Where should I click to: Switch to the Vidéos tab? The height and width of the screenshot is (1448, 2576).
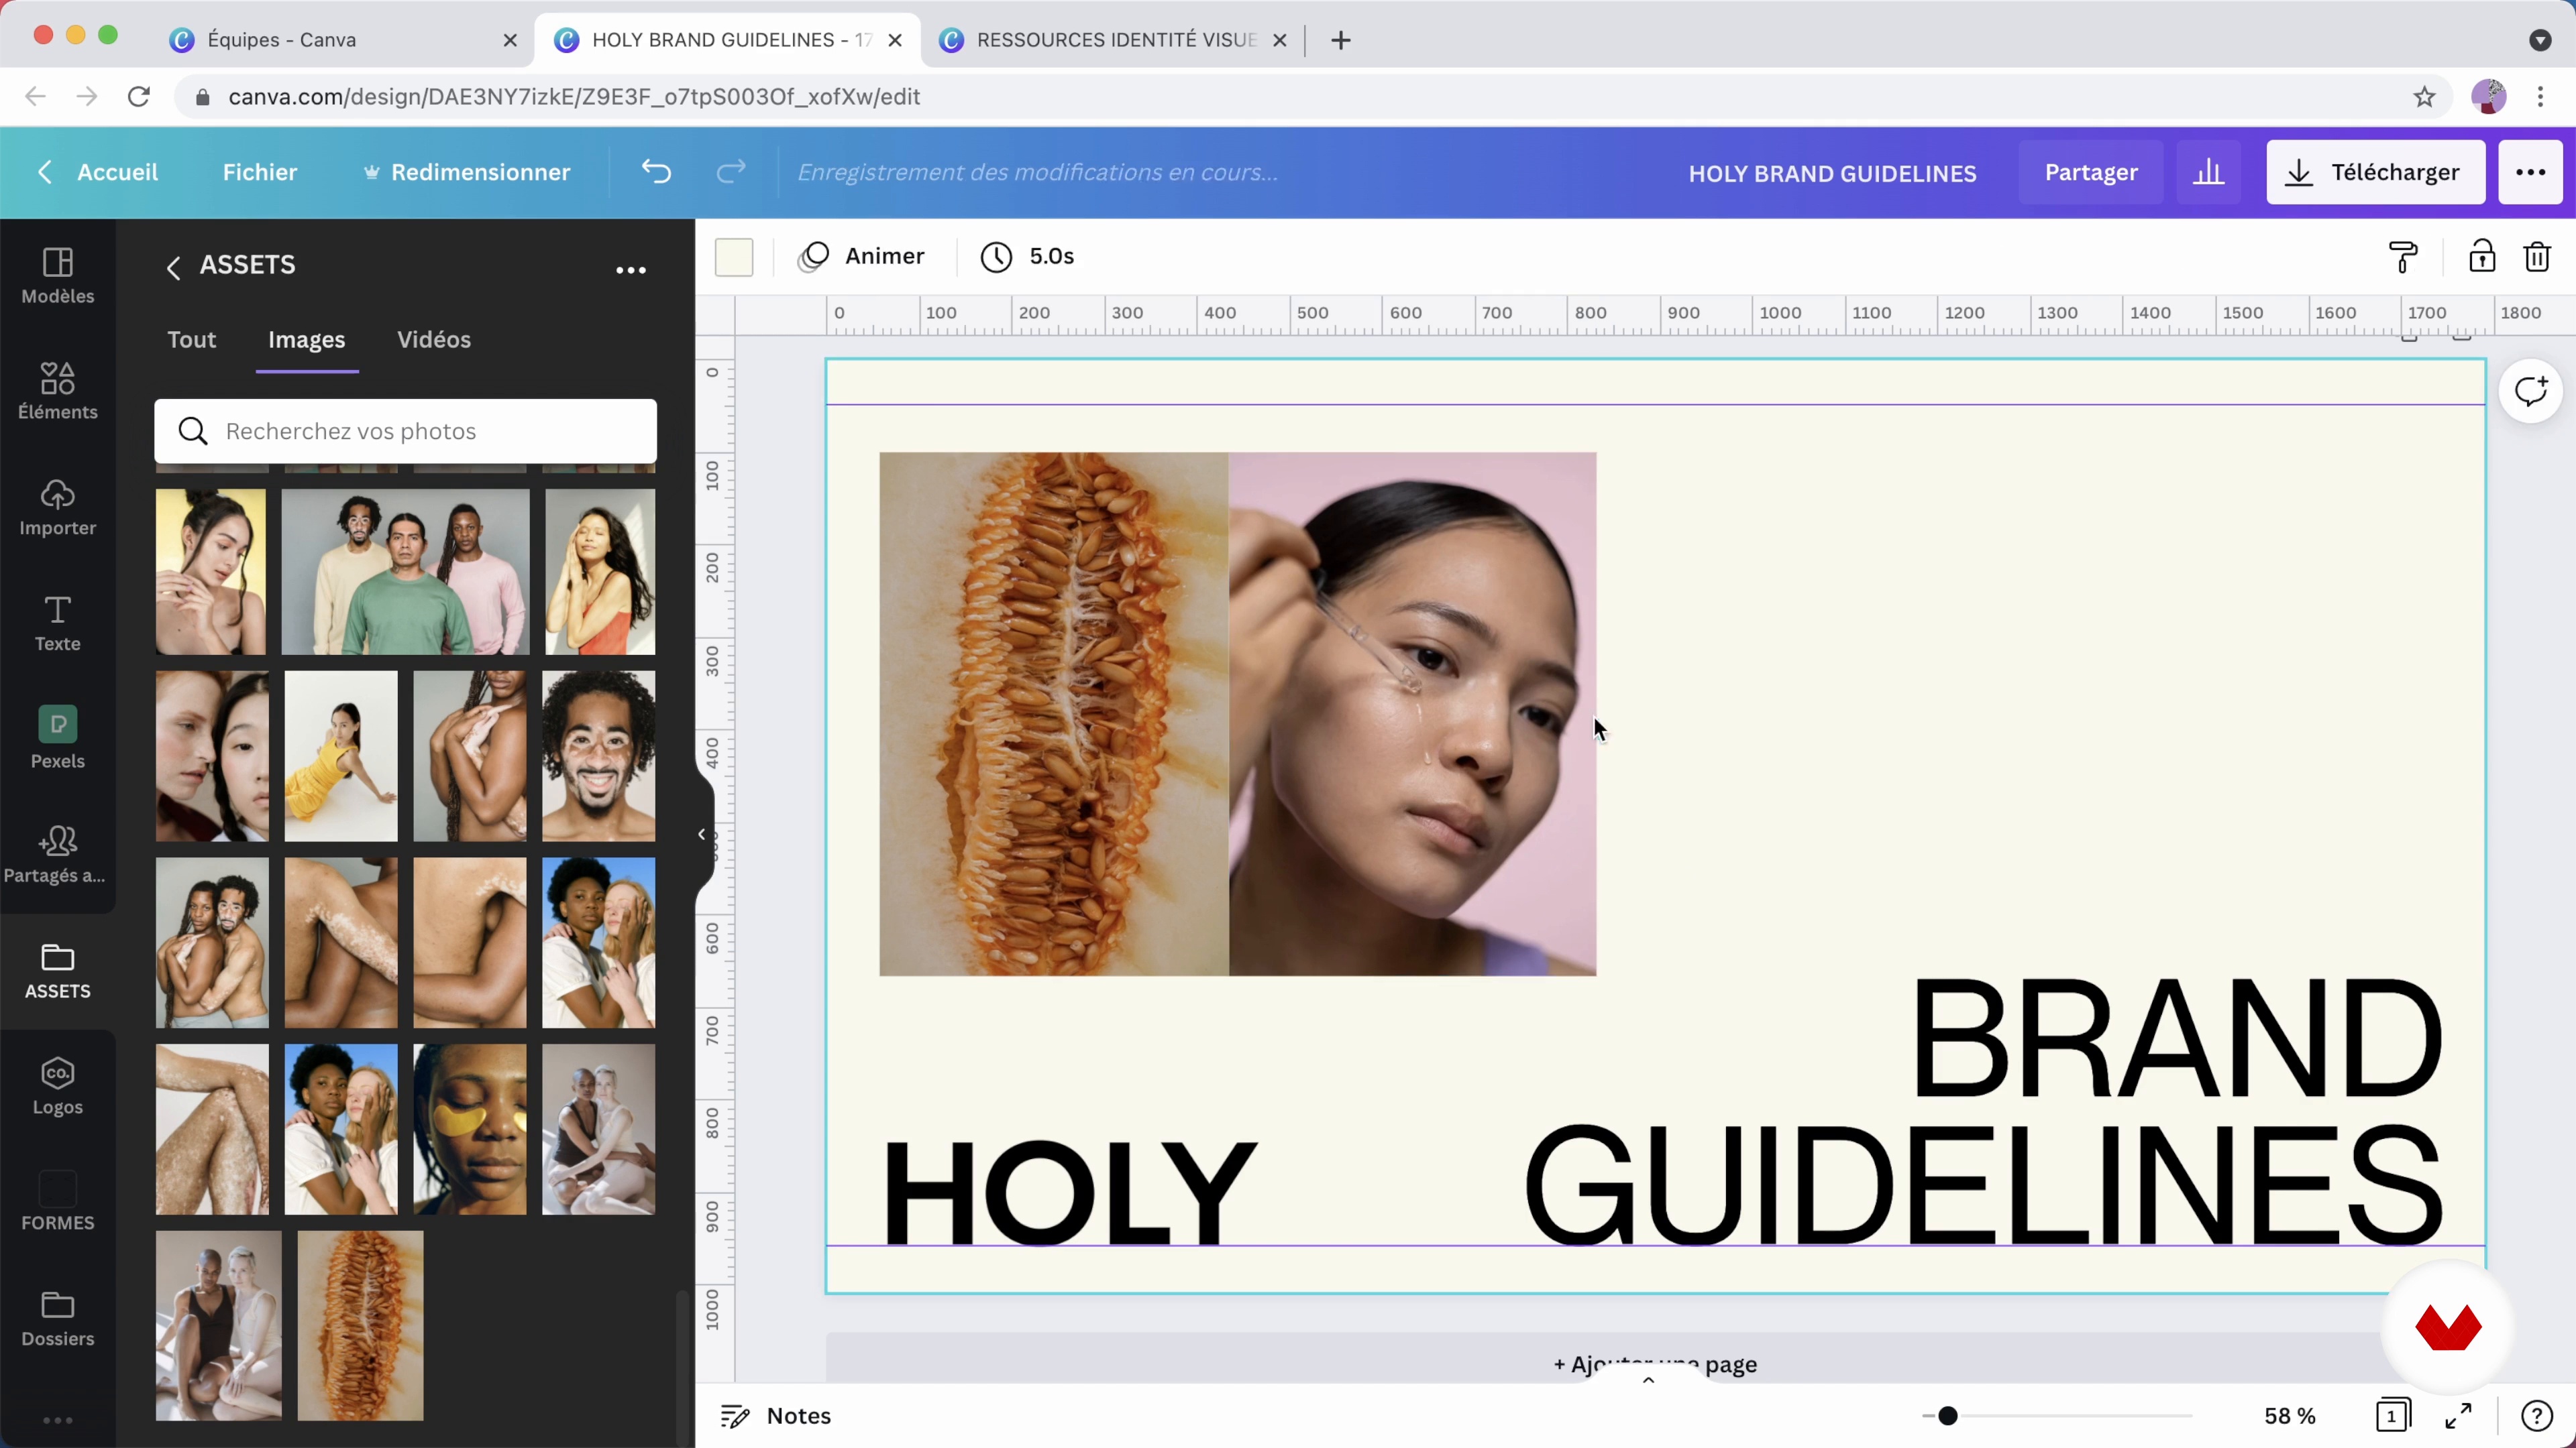pyautogui.click(x=434, y=340)
